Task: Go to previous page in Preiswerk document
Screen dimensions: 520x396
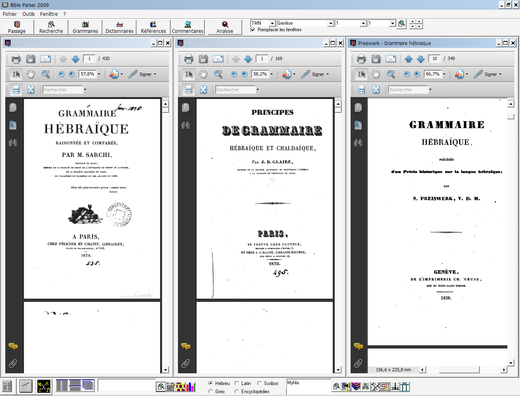Action: [x=409, y=59]
